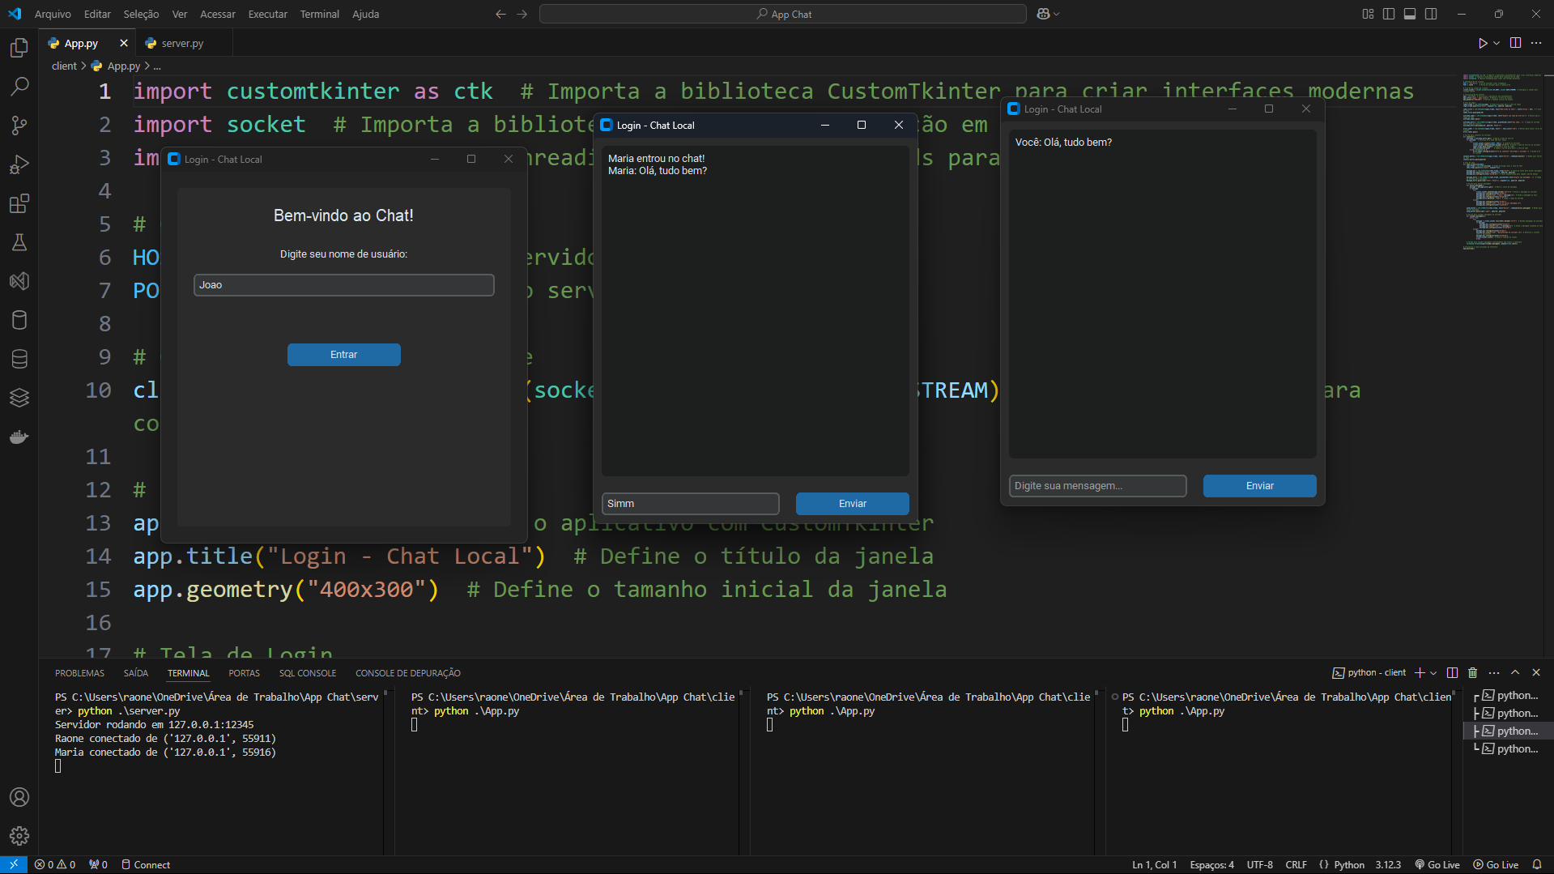Open the stacked layers view in activity bar
Screen dimensions: 1554x874
point(19,398)
